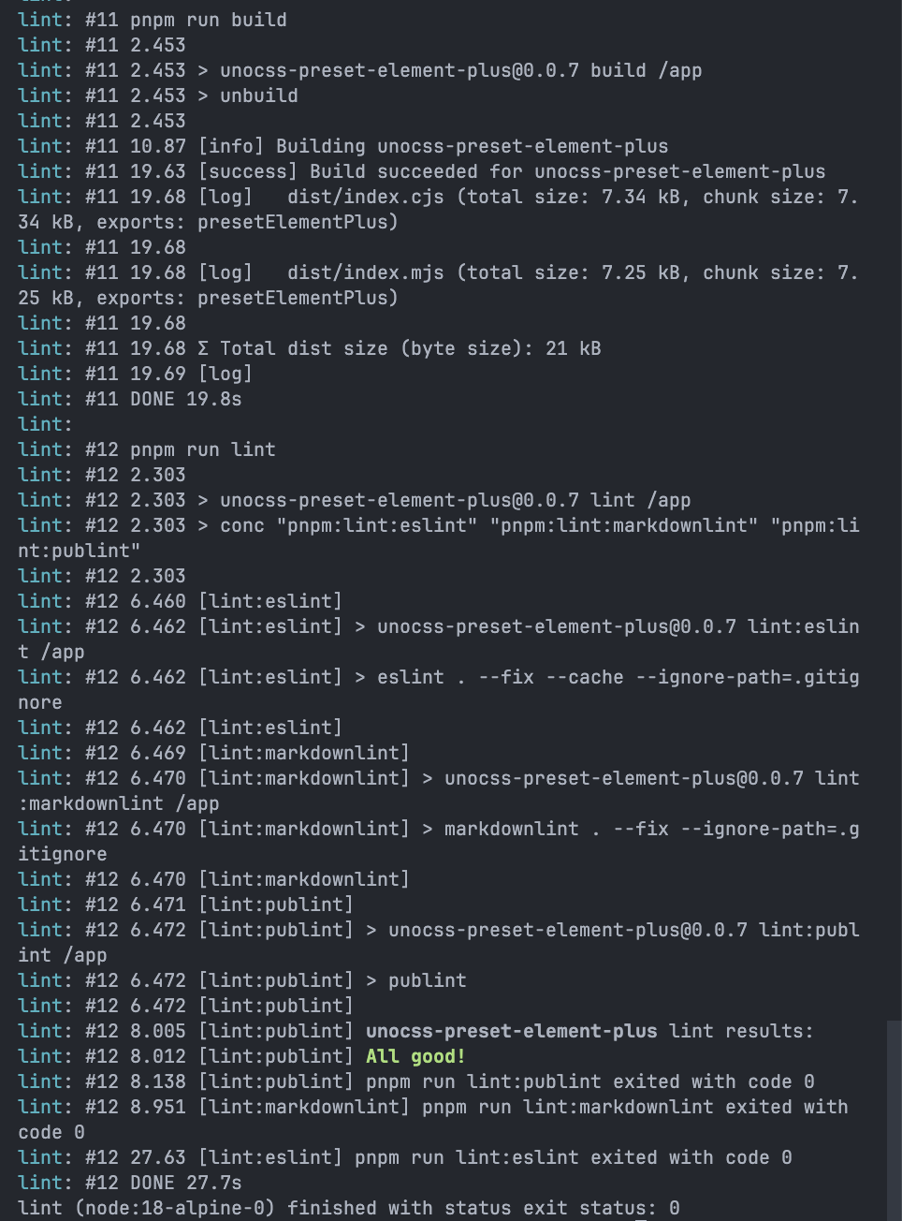The height and width of the screenshot is (1221, 902).
Task: Click the green "All good!" text
Action: 415,1056
